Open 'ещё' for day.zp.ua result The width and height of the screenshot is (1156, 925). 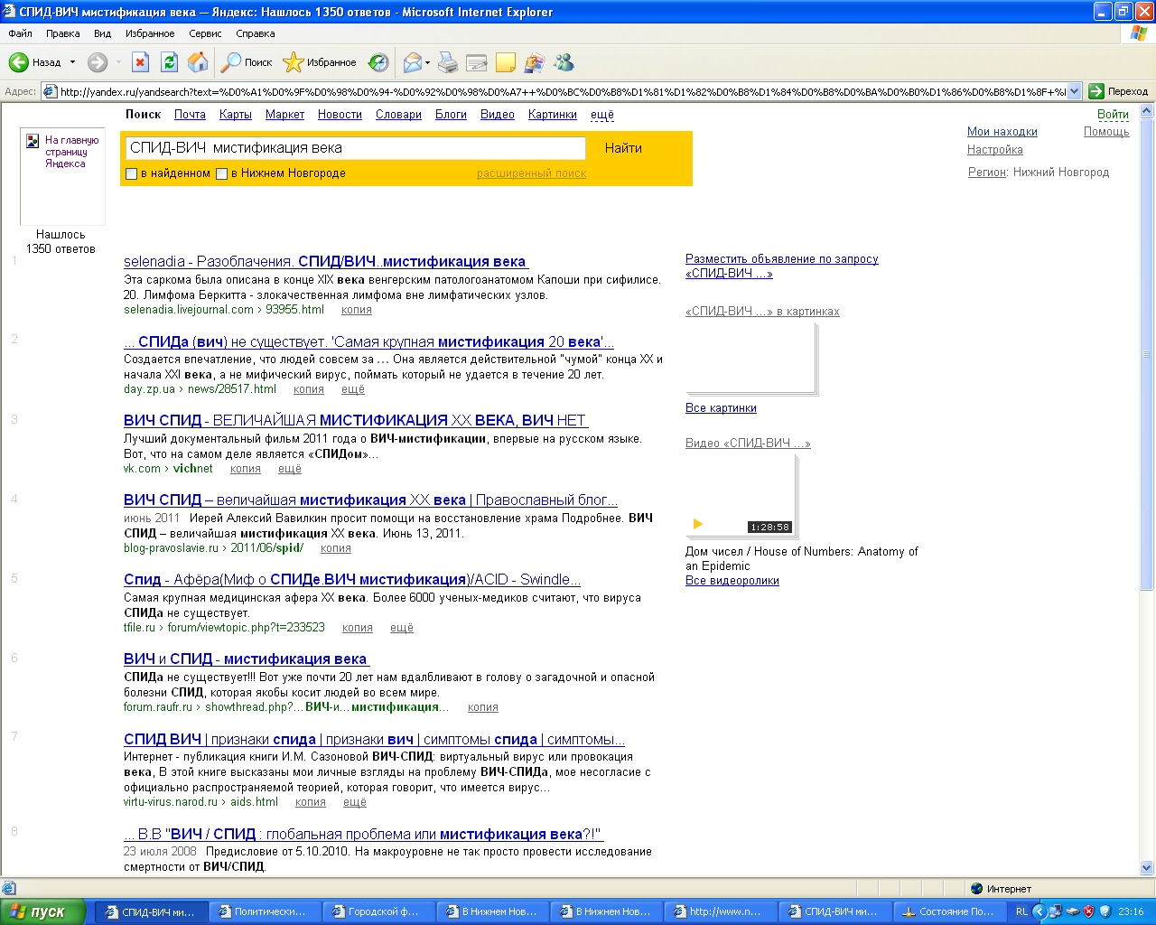point(353,389)
